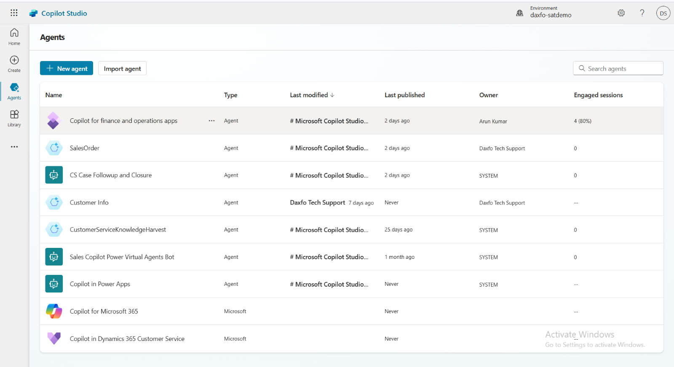The height and width of the screenshot is (367, 674).
Task: Click the New agent button
Action: point(67,69)
